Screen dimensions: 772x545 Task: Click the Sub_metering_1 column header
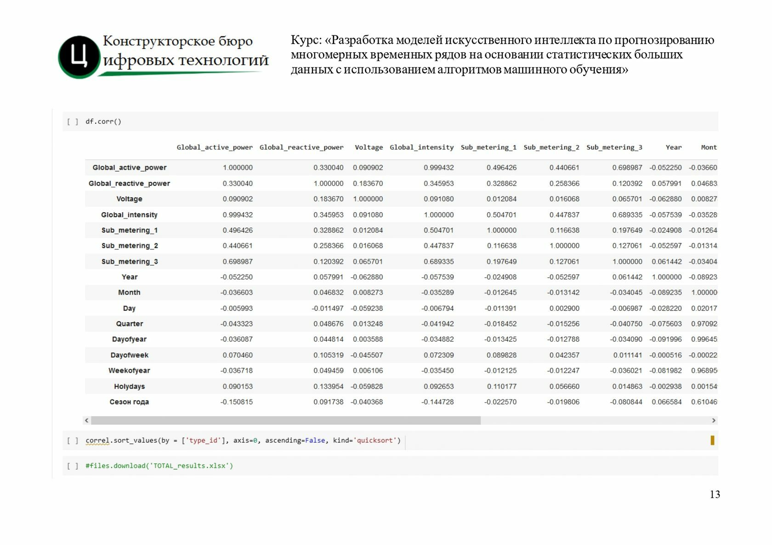click(488, 147)
